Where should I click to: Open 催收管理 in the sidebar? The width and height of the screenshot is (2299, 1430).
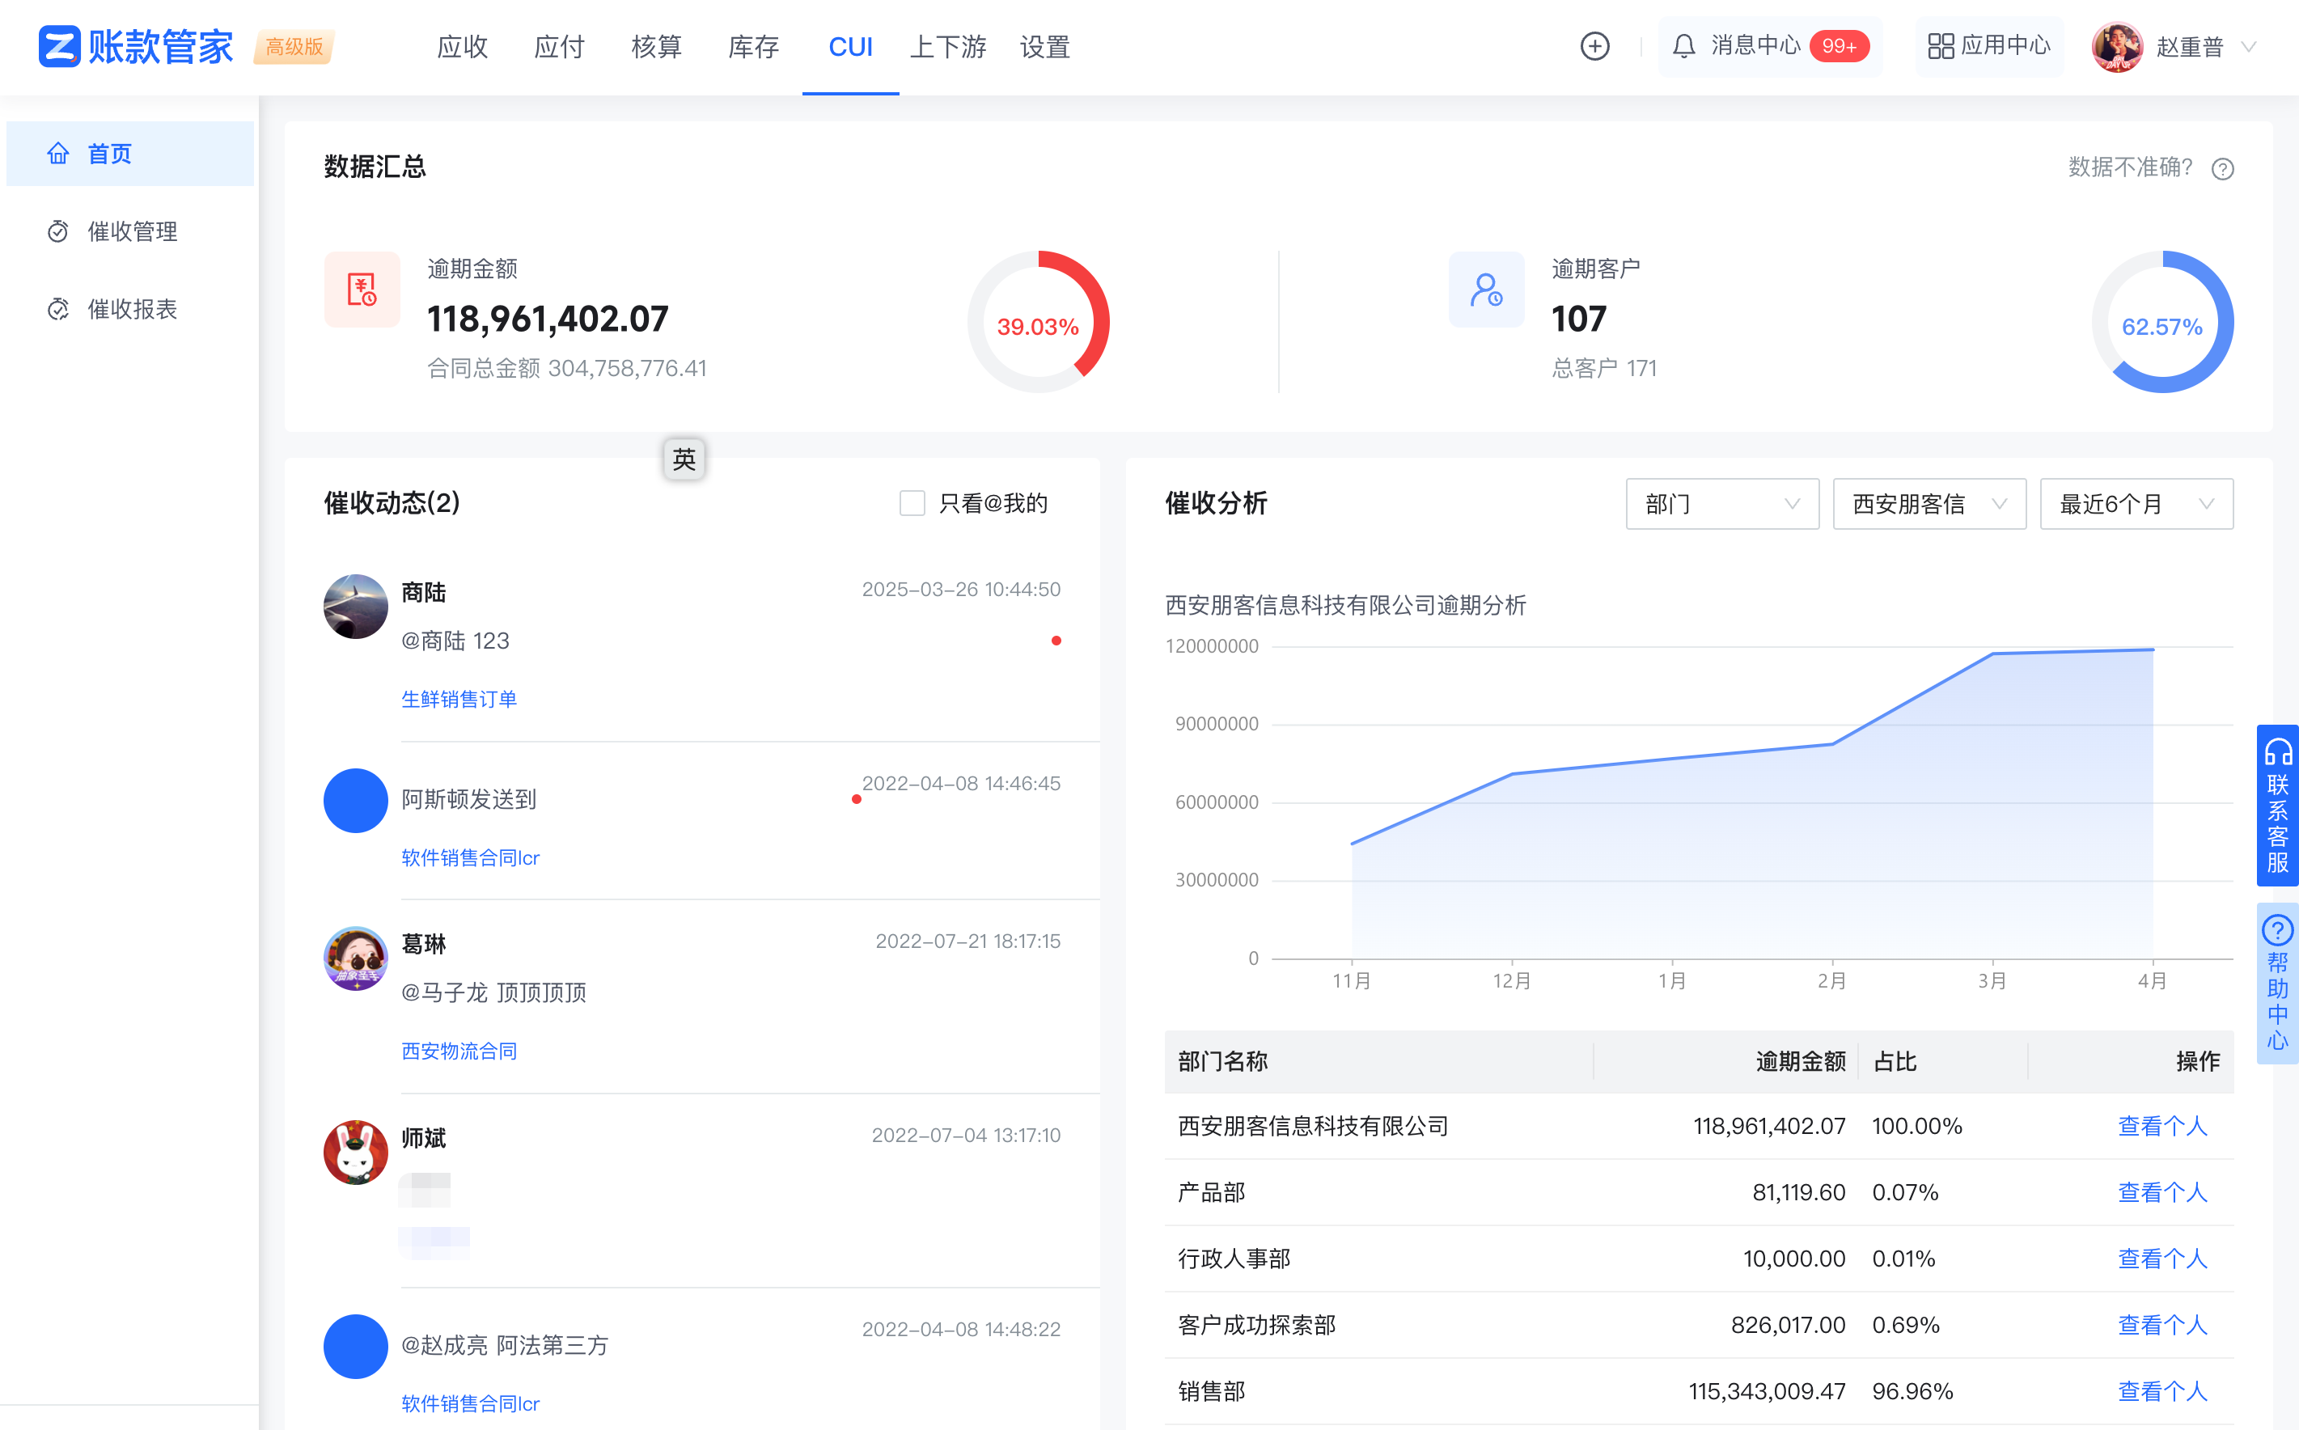pyautogui.click(x=132, y=231)
